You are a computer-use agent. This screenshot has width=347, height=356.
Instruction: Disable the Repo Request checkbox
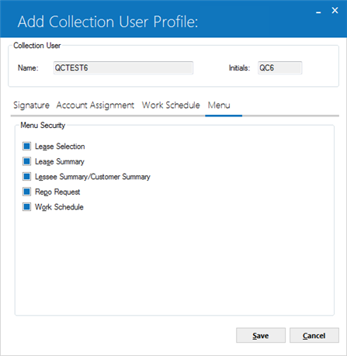click(26, 192)
